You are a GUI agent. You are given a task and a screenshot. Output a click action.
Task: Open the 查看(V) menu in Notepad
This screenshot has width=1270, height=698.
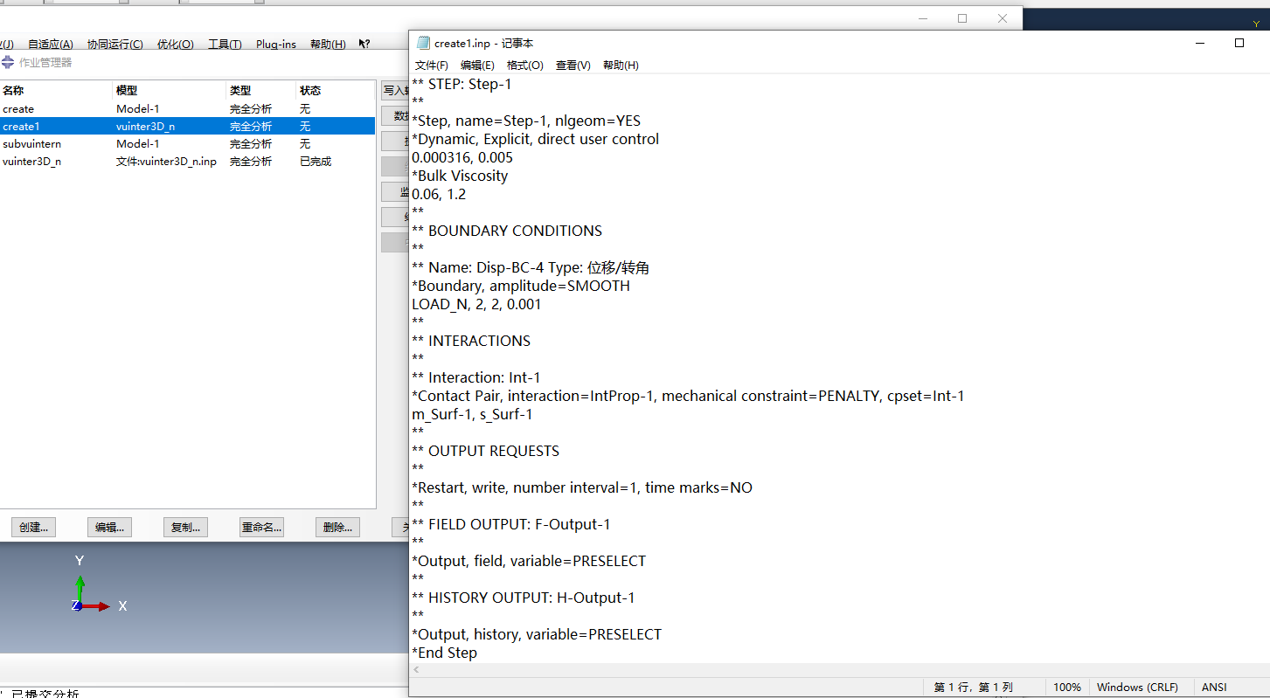[x=573, y=66]
